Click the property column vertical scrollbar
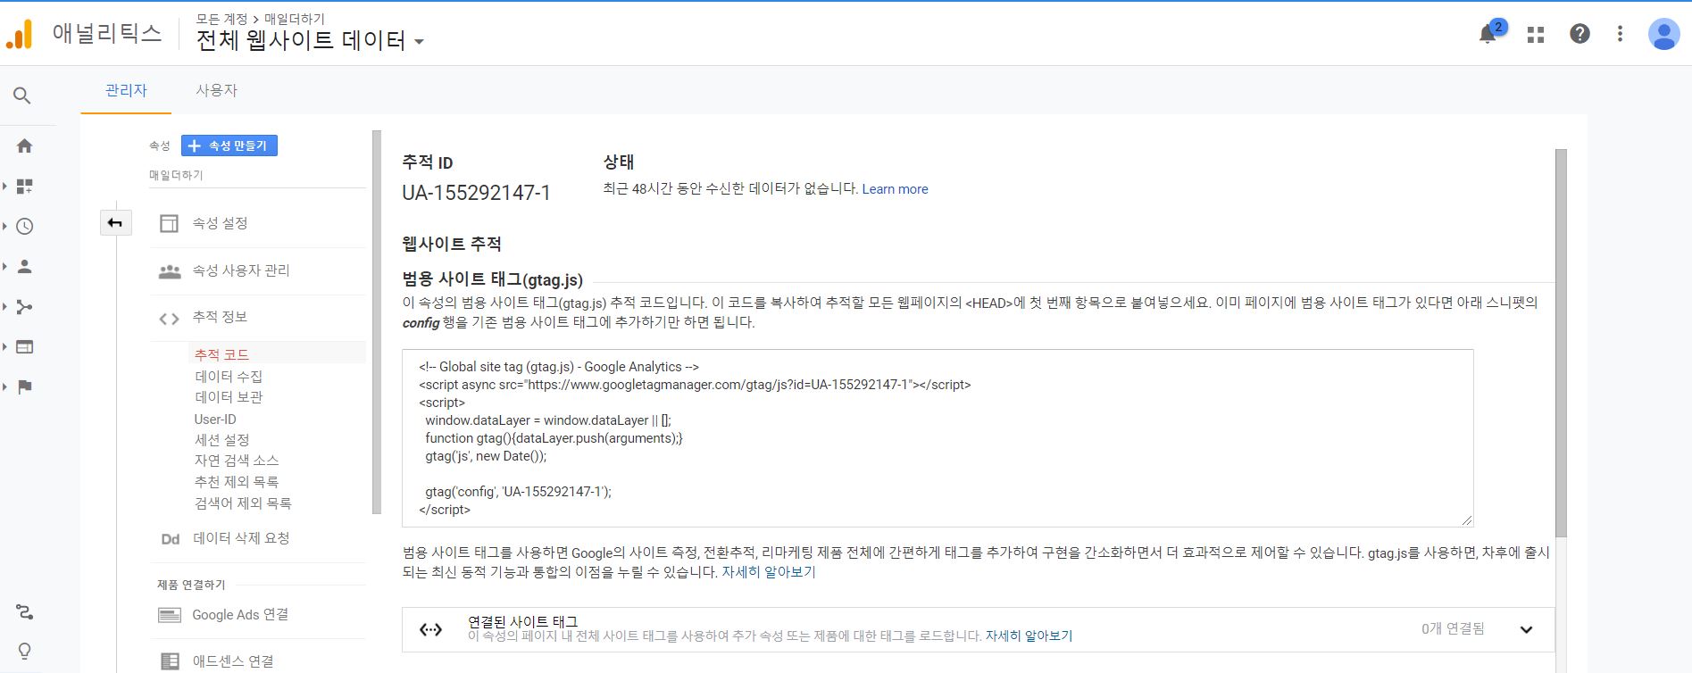The height and width of the screenshot is (673, 1692). [377, 321]
